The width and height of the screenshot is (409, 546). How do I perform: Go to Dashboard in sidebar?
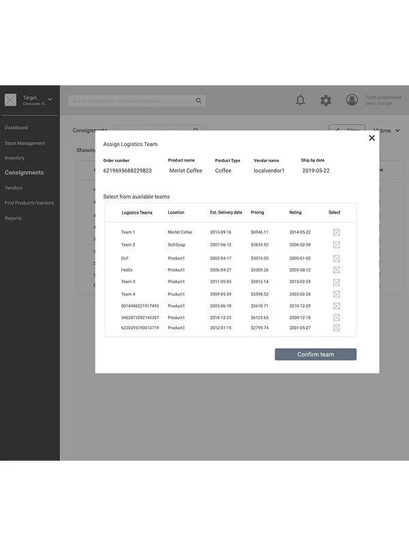pyautogui.click(x=16, y=128)
